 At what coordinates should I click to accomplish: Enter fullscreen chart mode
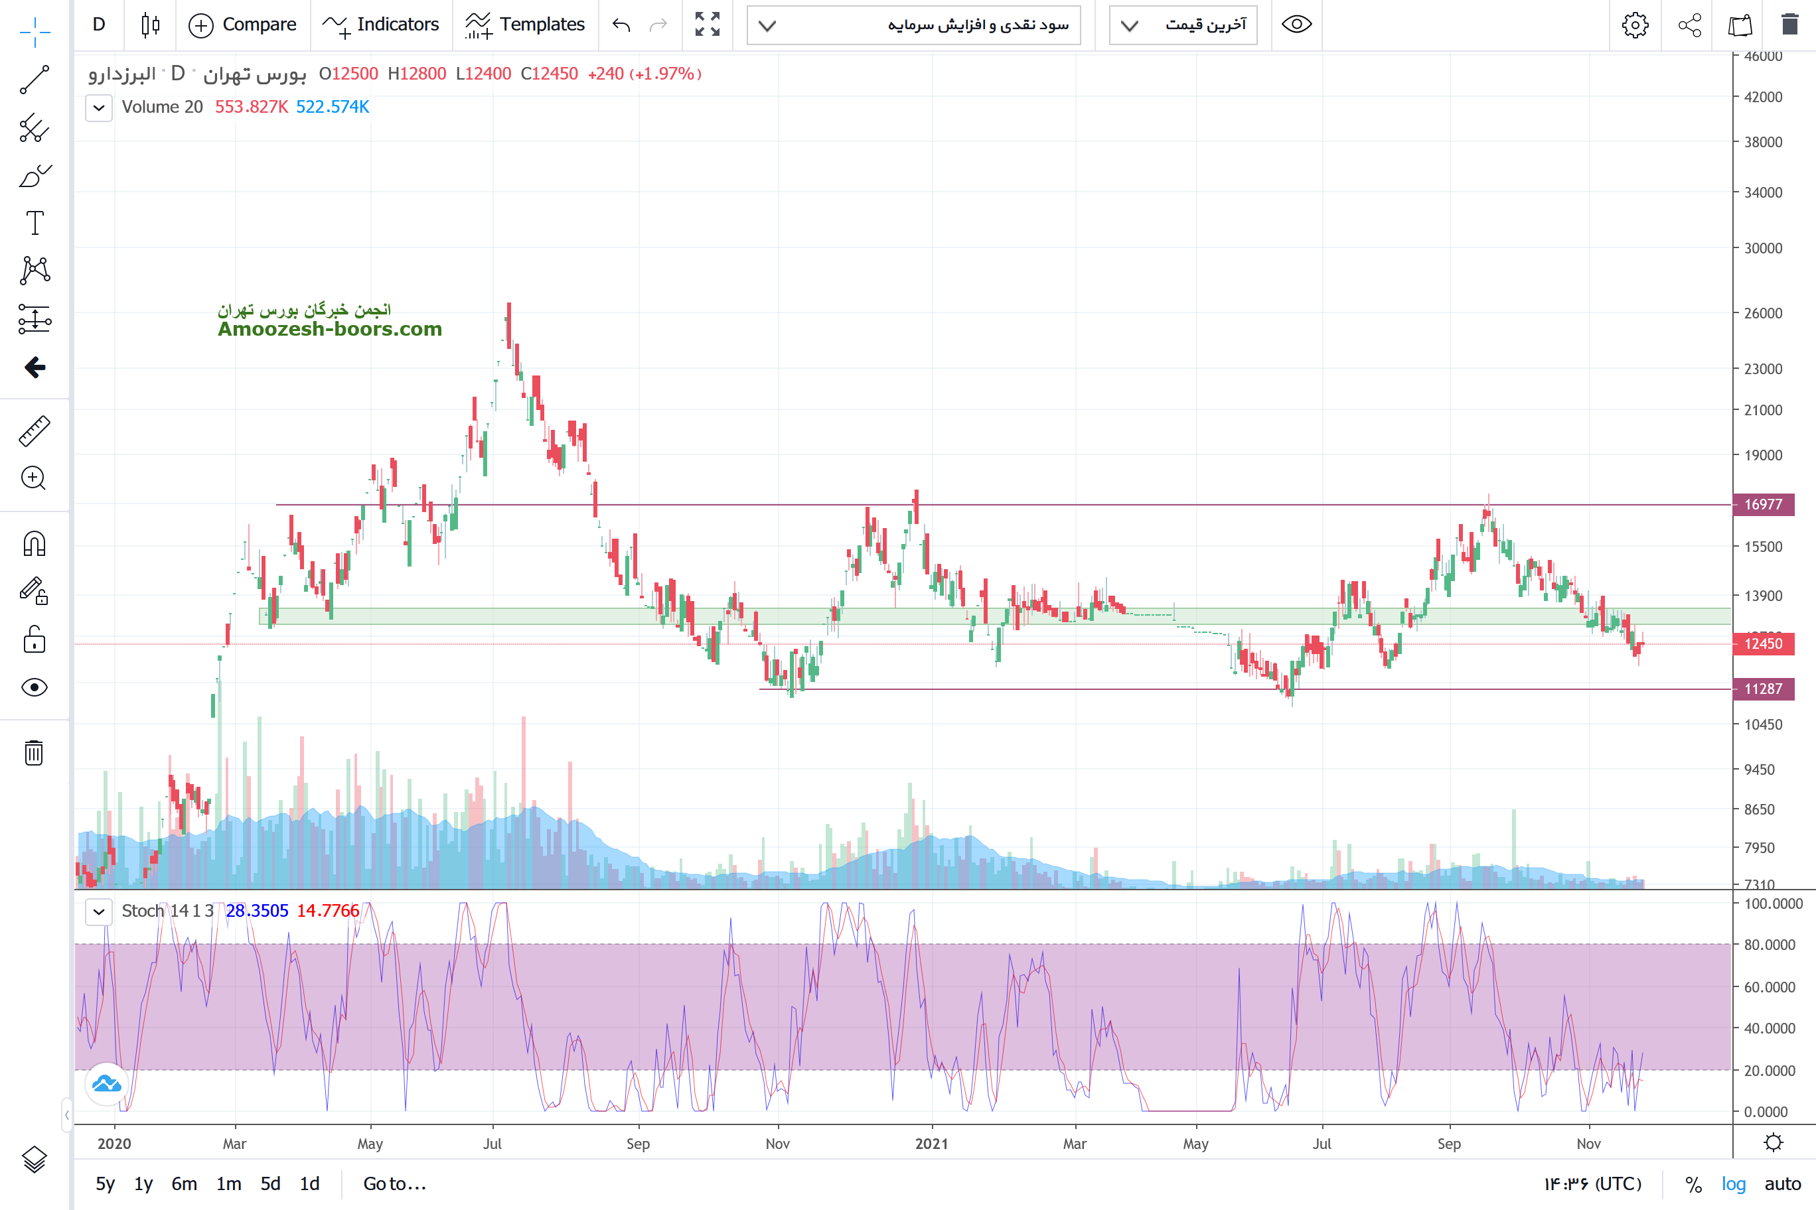[x=706, y=25]
